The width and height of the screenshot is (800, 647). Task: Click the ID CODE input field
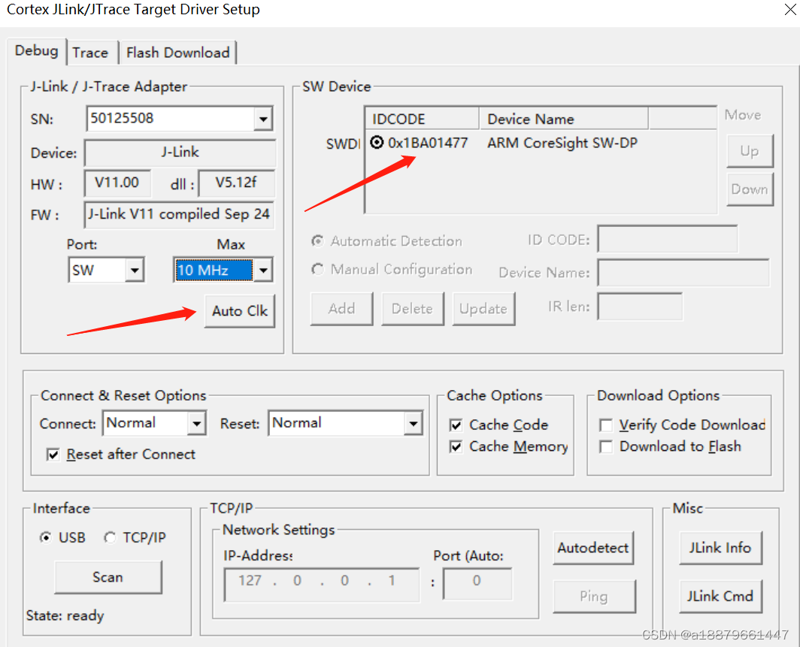[x=668, y=239]
